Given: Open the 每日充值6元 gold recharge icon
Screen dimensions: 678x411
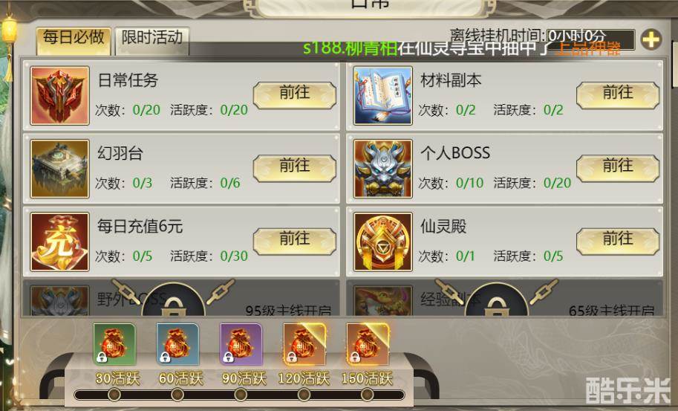Looking at the screenshot, I should 59,242.
